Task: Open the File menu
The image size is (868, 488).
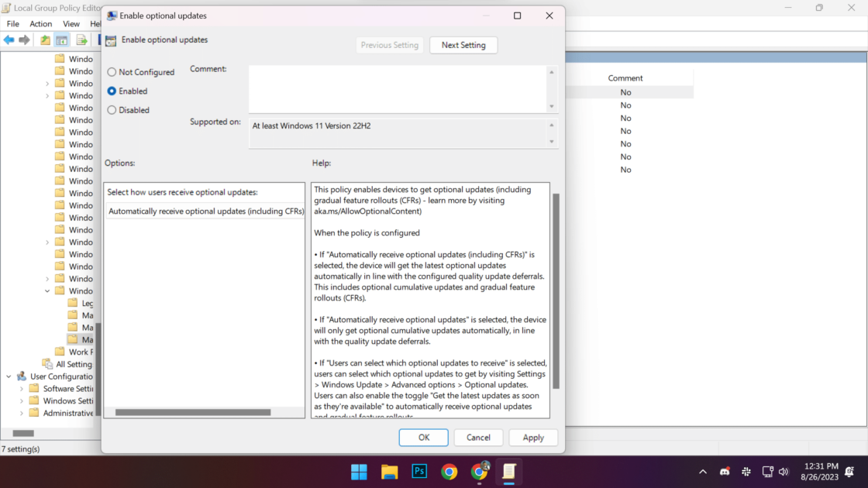Action: (x=13, y=24)
